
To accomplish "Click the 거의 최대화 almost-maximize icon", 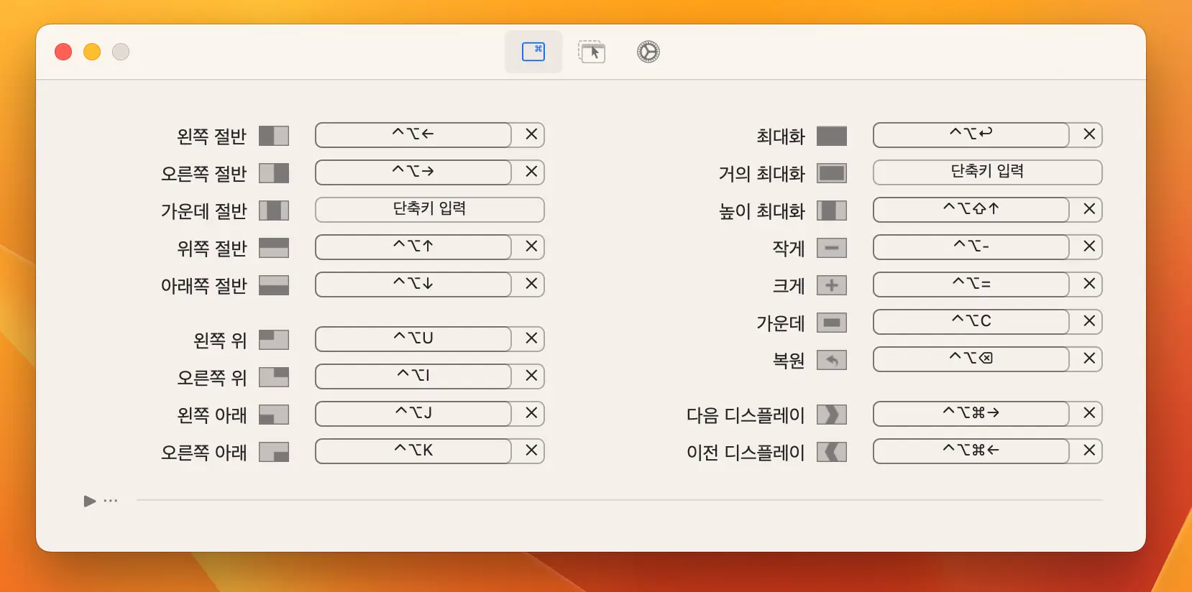I will (832, 173).
